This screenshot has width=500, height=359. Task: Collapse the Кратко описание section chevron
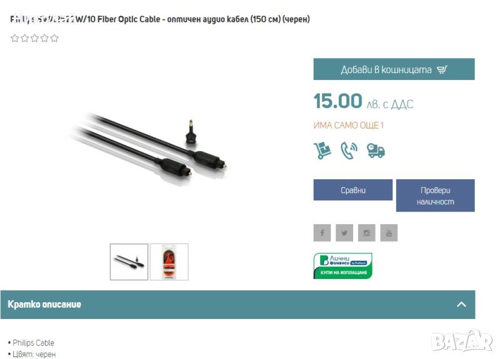[x=461, y=304]
